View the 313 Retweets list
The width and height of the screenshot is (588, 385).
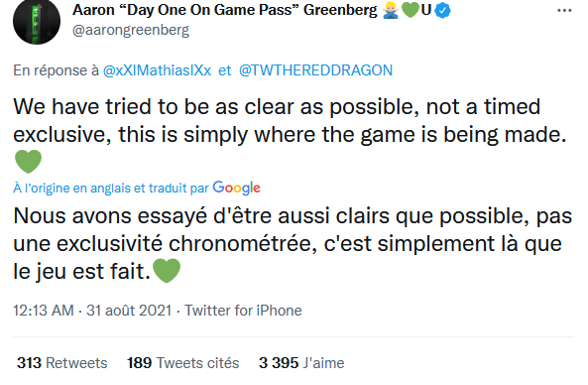point(62,363)
